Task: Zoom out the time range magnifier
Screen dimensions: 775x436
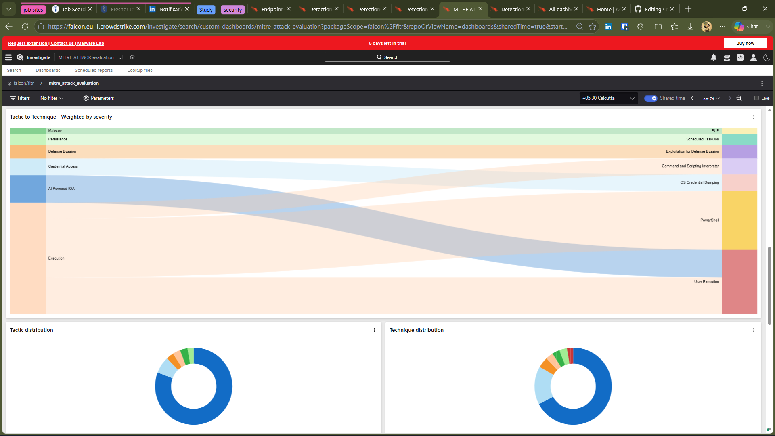Action: [739, 98]
